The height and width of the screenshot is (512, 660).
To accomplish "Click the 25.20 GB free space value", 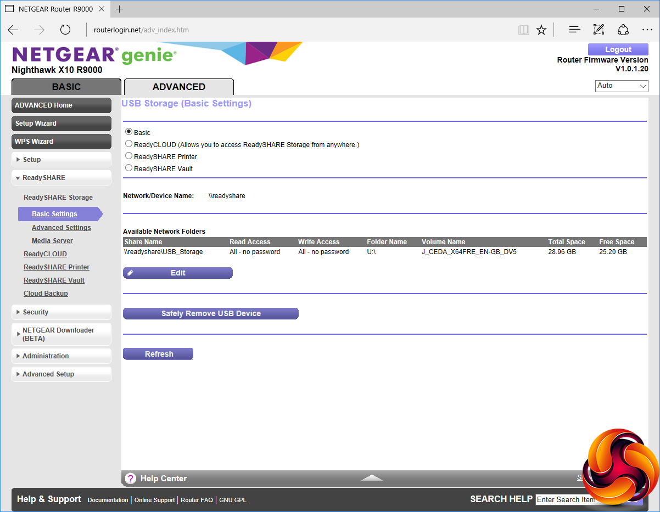I will (x=613, y=252).
